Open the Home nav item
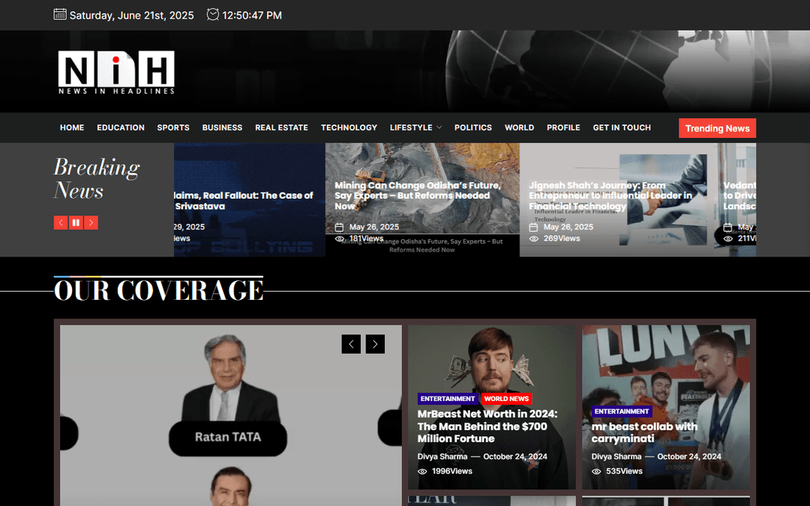The image size is (810, 506). pos(72,127)
